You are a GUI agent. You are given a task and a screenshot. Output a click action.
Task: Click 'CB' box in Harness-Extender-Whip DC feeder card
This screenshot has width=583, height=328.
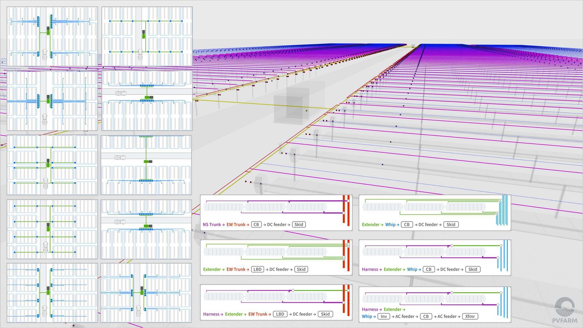(x=428, y=269)
